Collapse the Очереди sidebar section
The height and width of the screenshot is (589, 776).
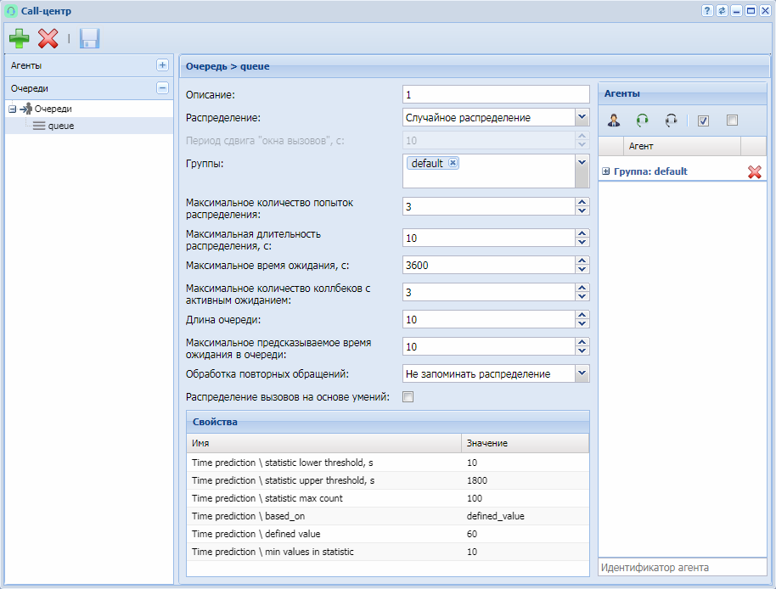coord(162,87)
